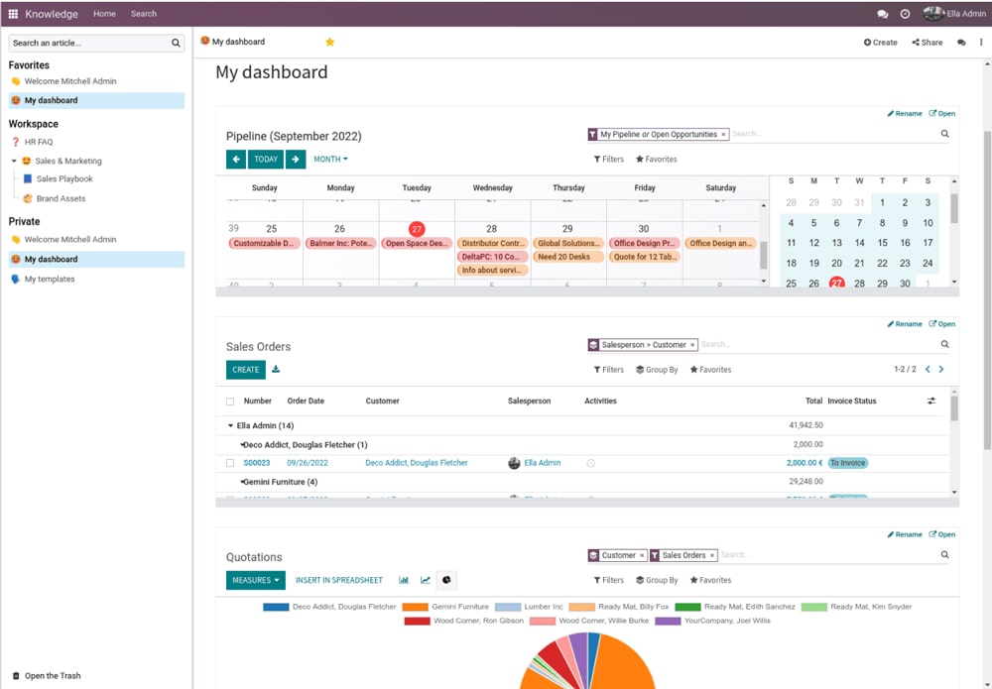Screen dimensions: 992x689
Task: Open the MEASURES dropdown in Quotations
Action: pos(255,580)
